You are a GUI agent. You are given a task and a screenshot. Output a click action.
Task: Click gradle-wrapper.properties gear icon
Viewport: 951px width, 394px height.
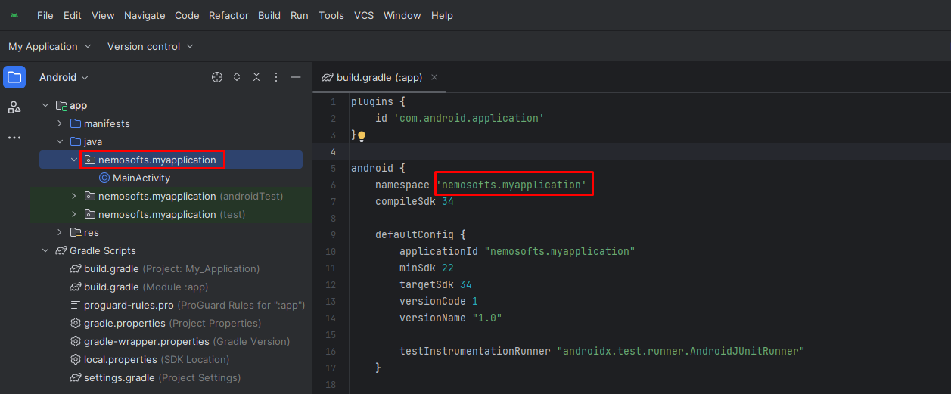click(76, 341)
